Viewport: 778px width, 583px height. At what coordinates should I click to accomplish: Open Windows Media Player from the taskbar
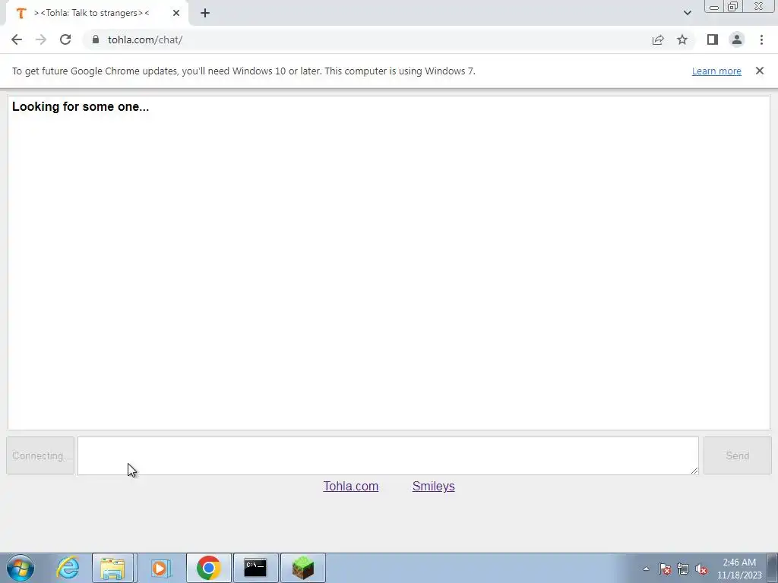(x=160, y=568)
